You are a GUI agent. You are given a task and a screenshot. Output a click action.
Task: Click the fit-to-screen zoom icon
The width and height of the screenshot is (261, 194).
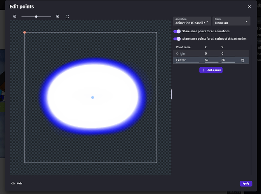coord(67,17)
